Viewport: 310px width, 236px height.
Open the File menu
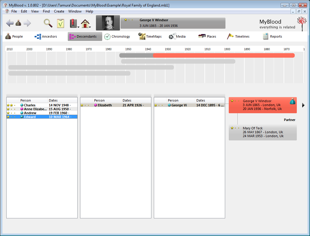14,11
